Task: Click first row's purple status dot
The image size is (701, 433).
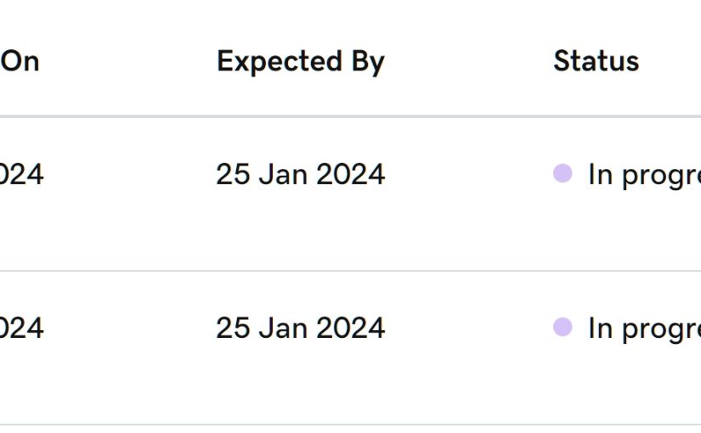Action: click(x=562, y=173)
